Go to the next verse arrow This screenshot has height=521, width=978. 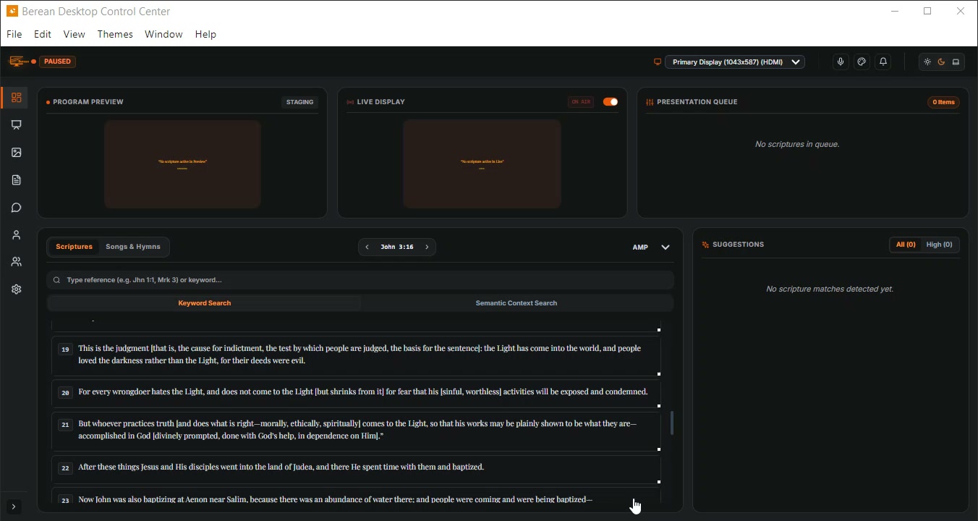428,247
